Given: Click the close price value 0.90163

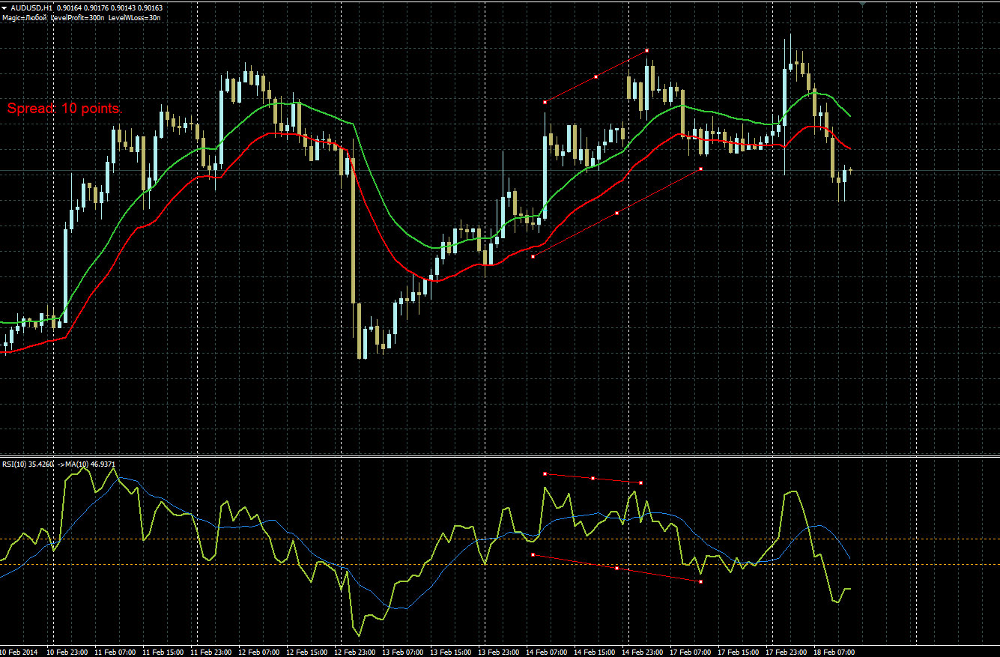Looking at the screenshot, I should (x=150, y=7).
